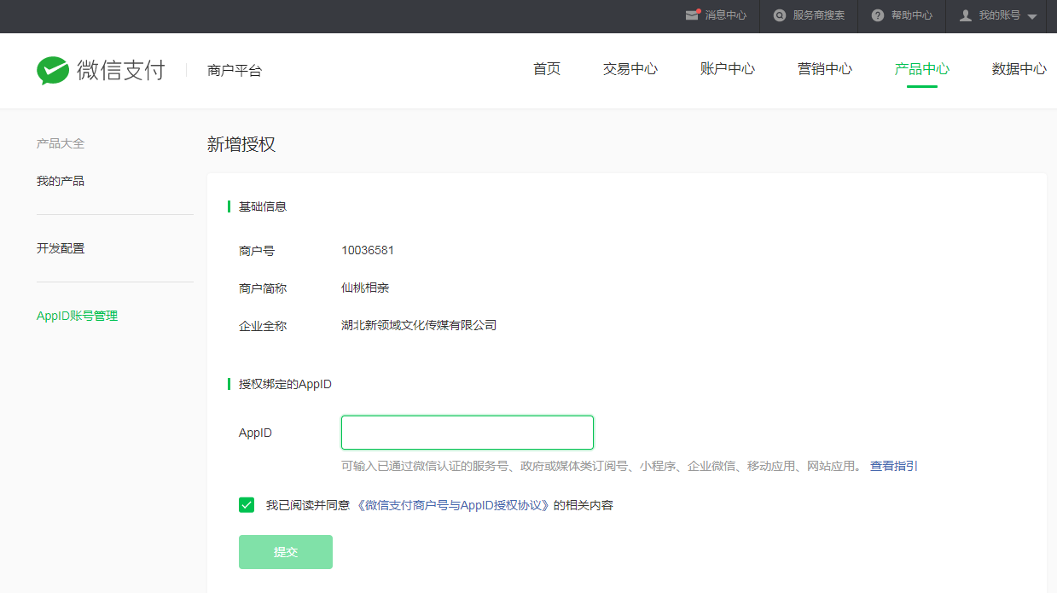Click the 提交 submit button
This screenshot has height=593, width=1057.
[286, 552]
